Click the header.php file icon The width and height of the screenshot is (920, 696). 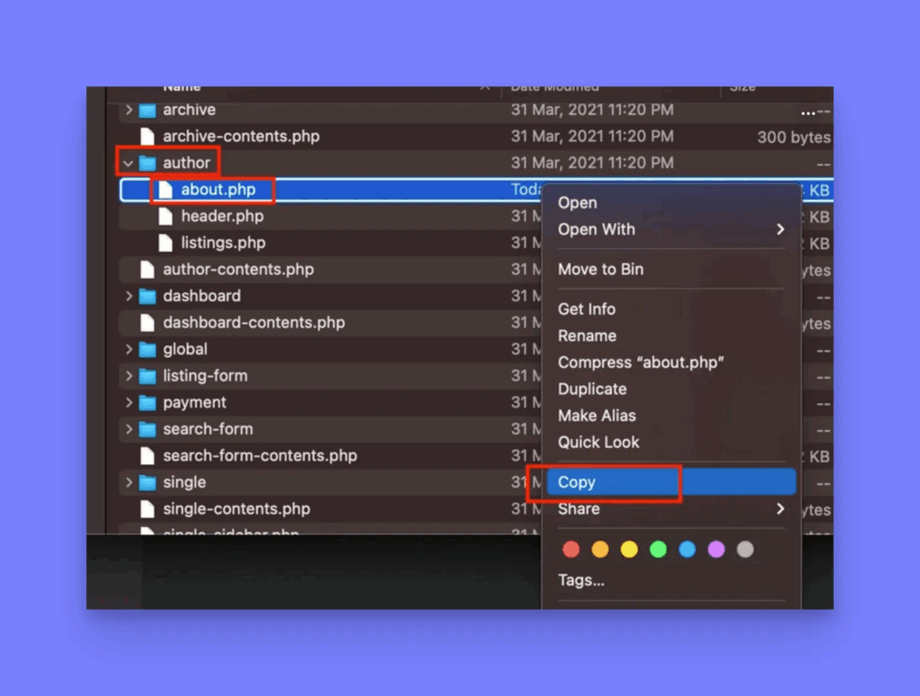click(x=165, y=217)
